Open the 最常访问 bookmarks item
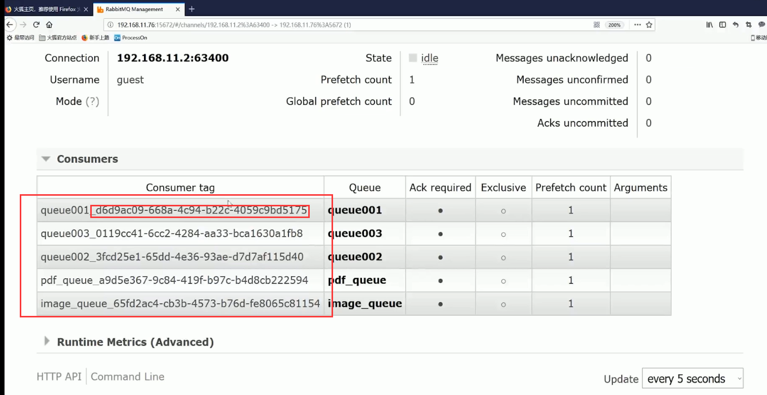 (x=20, y=38)
